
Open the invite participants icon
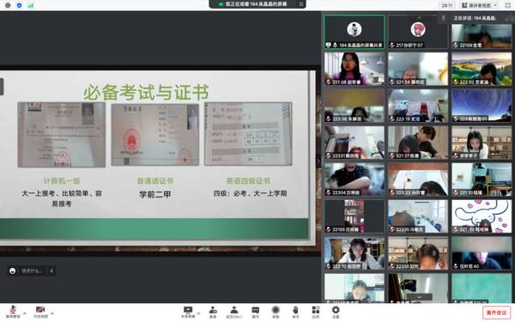[213, 312]
